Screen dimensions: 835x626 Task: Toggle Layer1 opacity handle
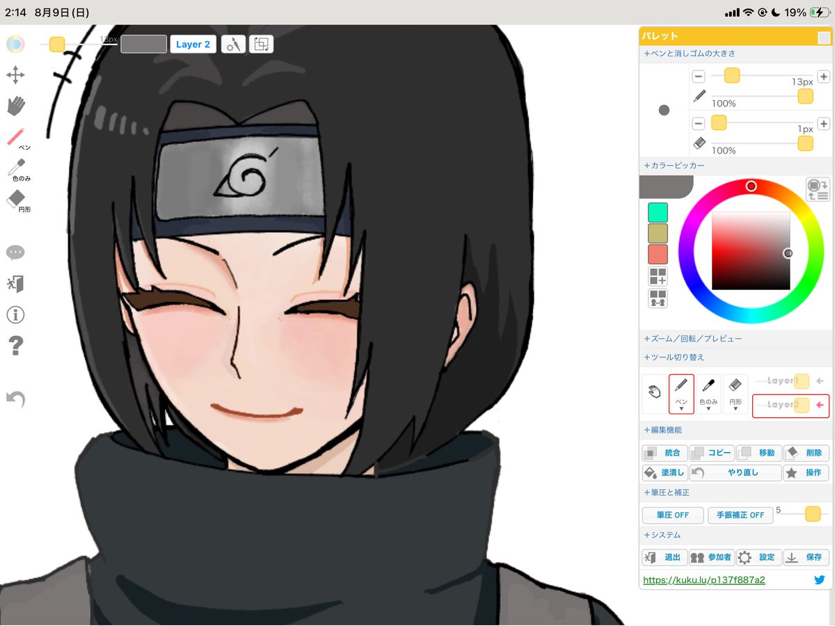(x=802, y=381)
